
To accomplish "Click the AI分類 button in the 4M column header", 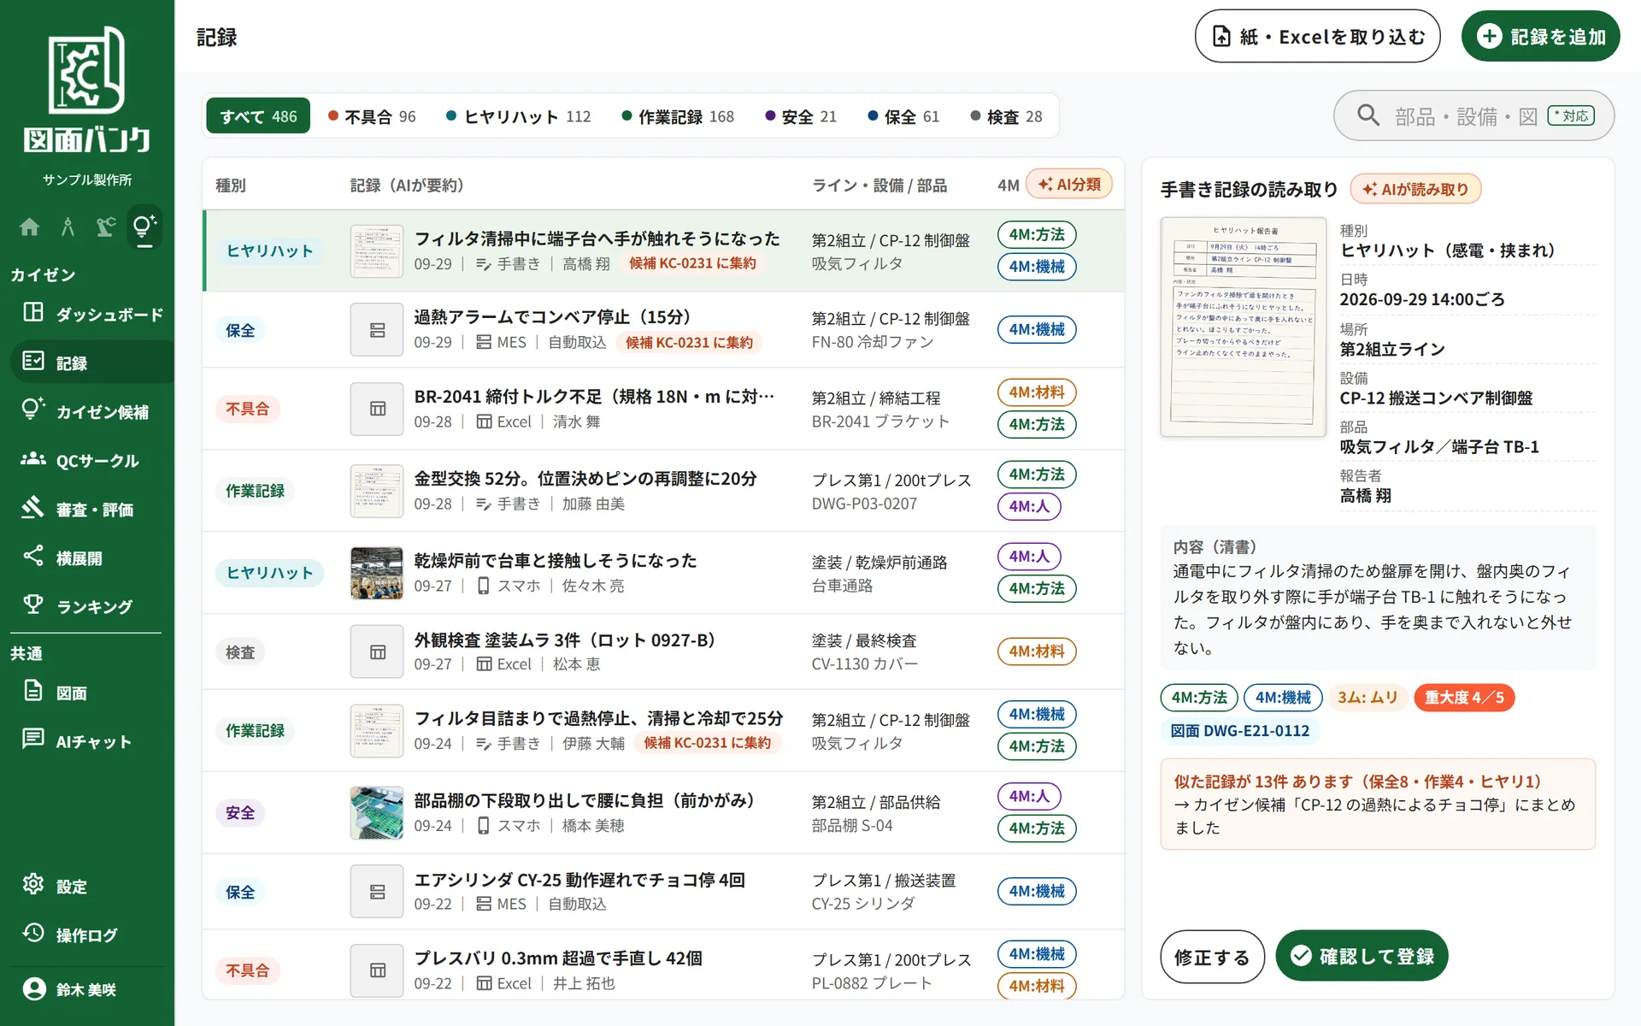I will 1069,185.
